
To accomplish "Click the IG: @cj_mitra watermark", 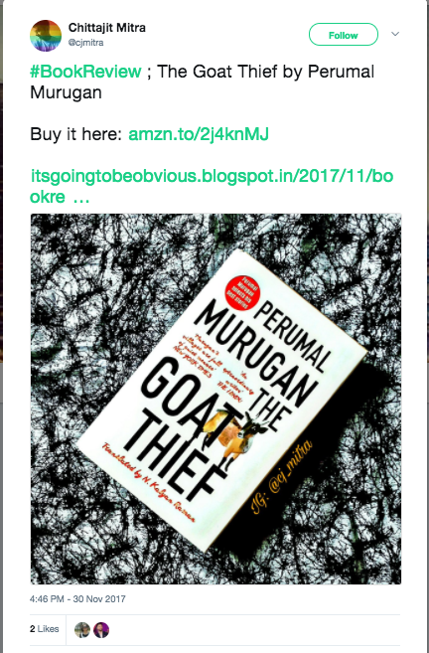I will (282, 477).
